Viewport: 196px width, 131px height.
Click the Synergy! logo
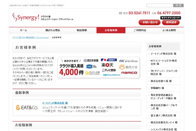(26, 17)
